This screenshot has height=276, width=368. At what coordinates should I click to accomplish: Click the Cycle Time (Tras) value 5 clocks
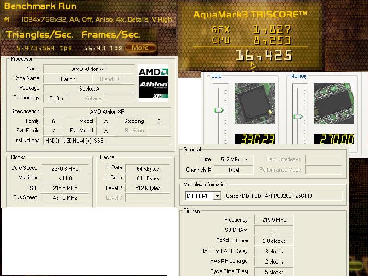point(274,272)
